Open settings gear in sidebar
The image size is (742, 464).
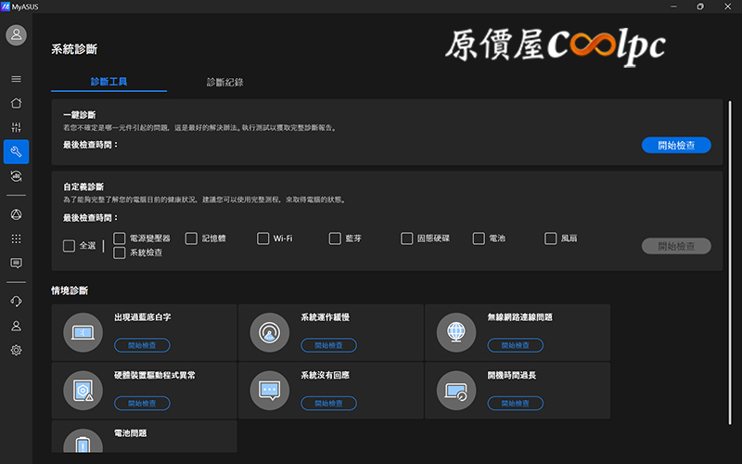click(16, 351)
